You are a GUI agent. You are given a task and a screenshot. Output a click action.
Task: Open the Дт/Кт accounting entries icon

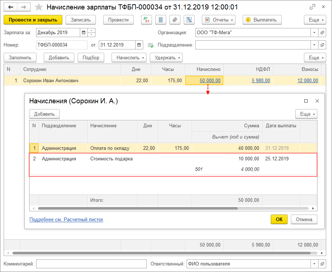click(x=147, y=20)
